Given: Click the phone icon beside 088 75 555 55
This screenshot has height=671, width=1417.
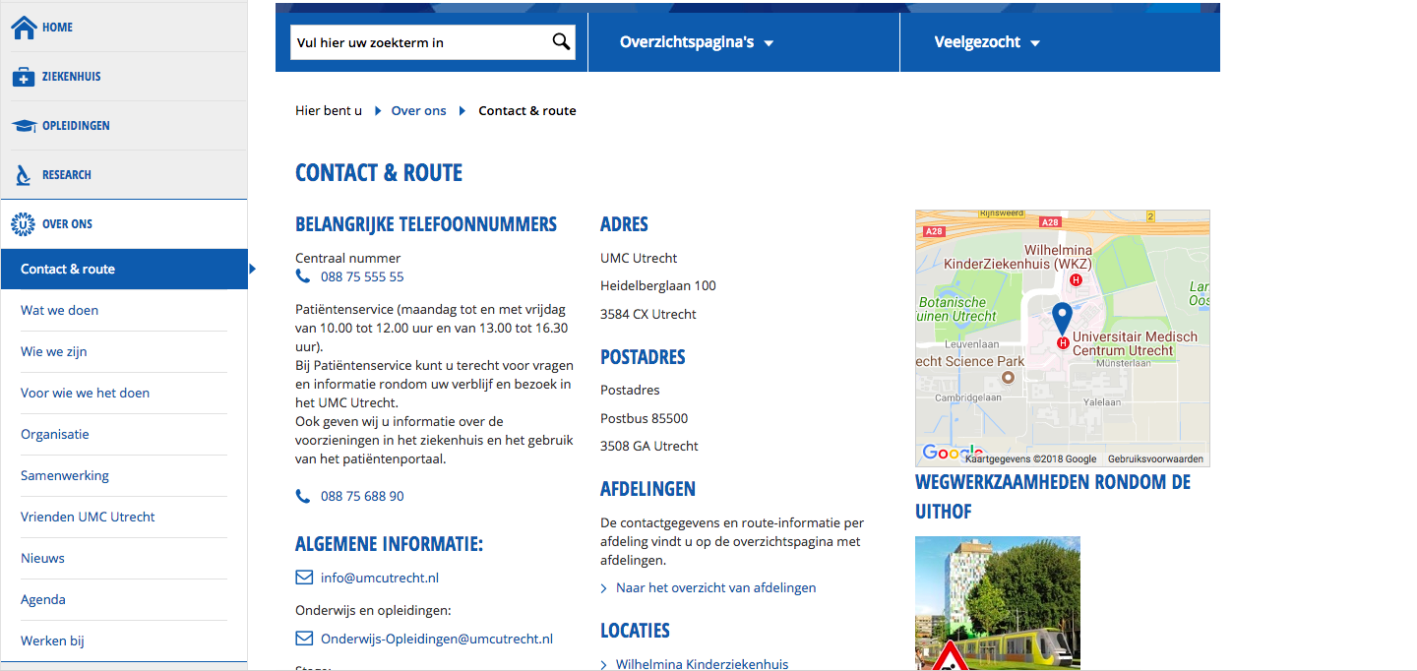Looking at the screenshot, I should 303,276.
